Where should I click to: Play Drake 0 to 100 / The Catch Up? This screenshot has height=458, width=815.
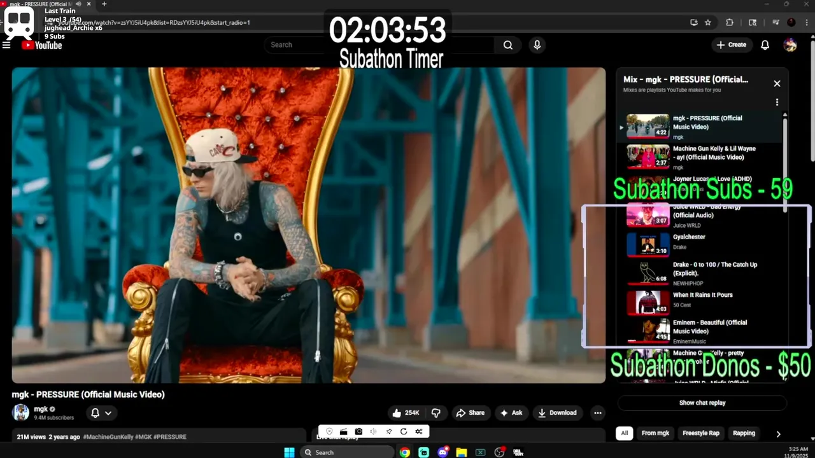(x=700, y=272)
